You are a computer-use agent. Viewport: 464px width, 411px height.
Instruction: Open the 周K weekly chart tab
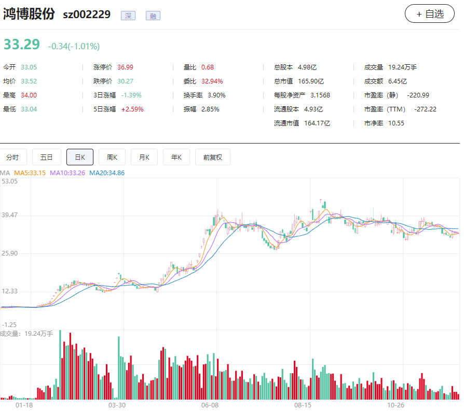click(112, 157)
